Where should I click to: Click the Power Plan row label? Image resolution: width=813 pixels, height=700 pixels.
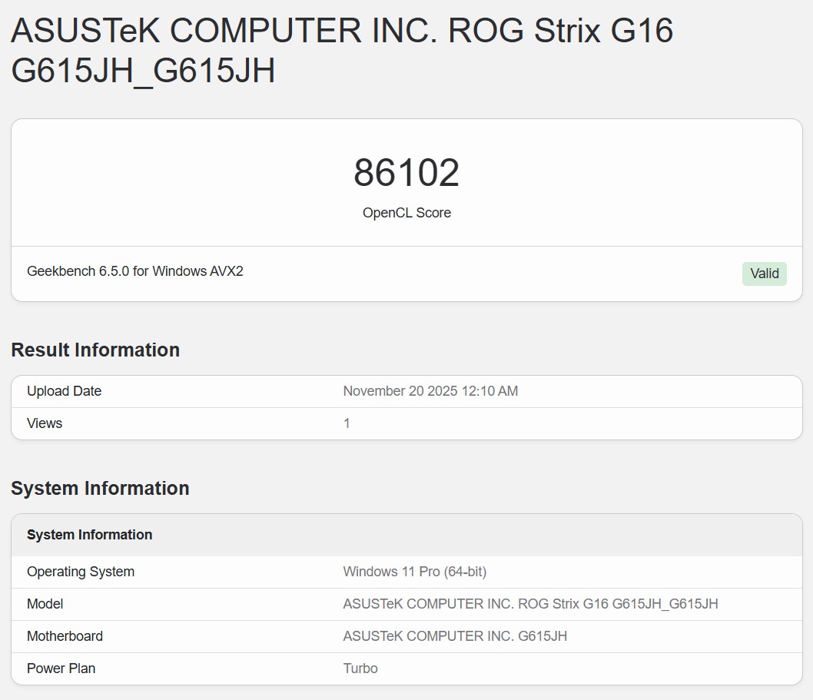61,668
